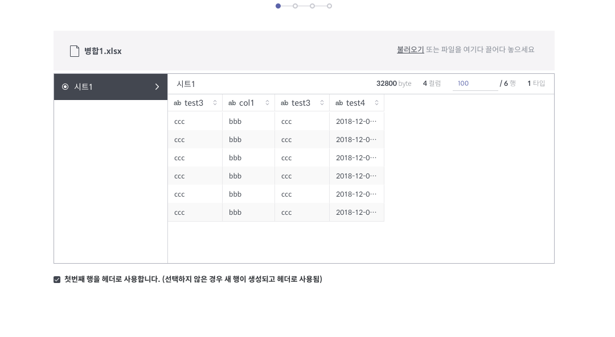Click the first row 2018-12-0… cell
615x337 pixels.
point(356,122)
